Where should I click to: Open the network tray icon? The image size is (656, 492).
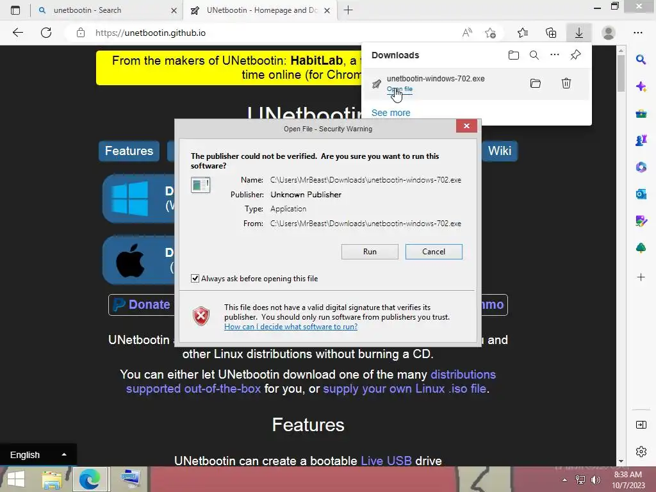(580, 480)
